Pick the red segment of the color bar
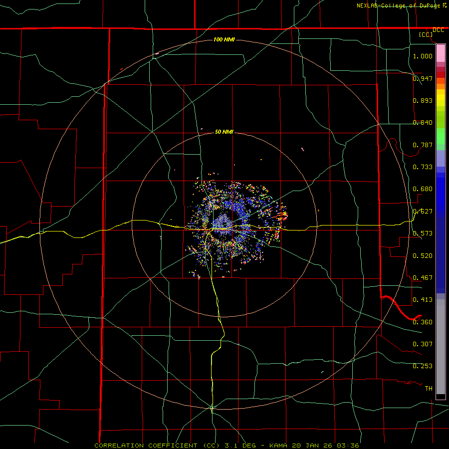 click(x=441, y=74)
